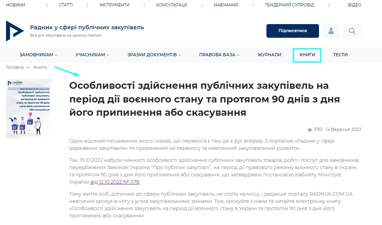Open the ПРАВОВА БАЗА dropdown

coord(219,55)
